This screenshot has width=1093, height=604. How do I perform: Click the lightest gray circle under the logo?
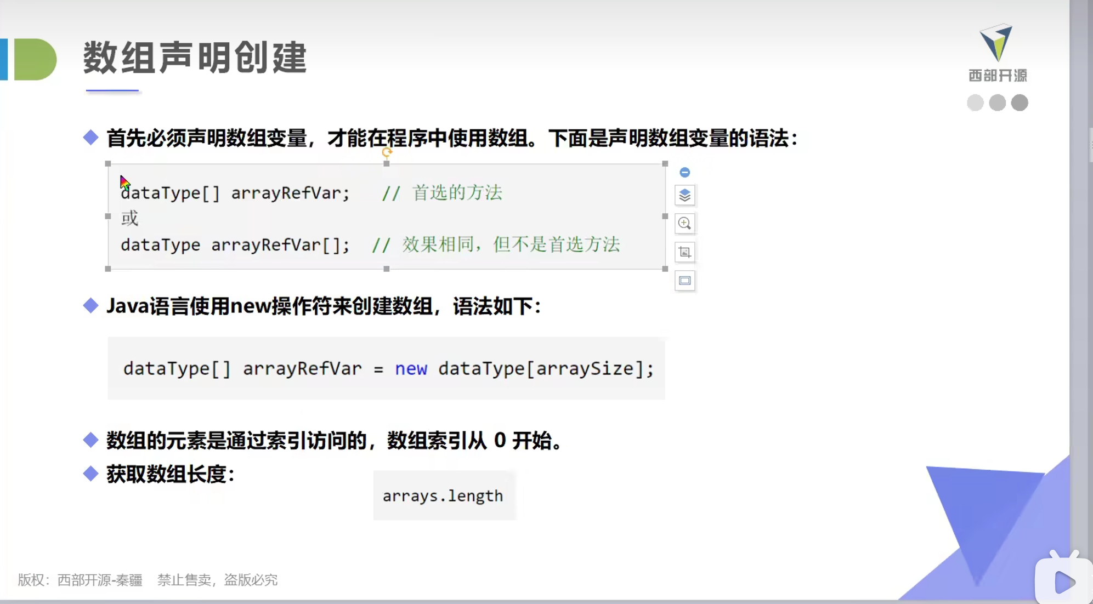[x=975, y=102]
